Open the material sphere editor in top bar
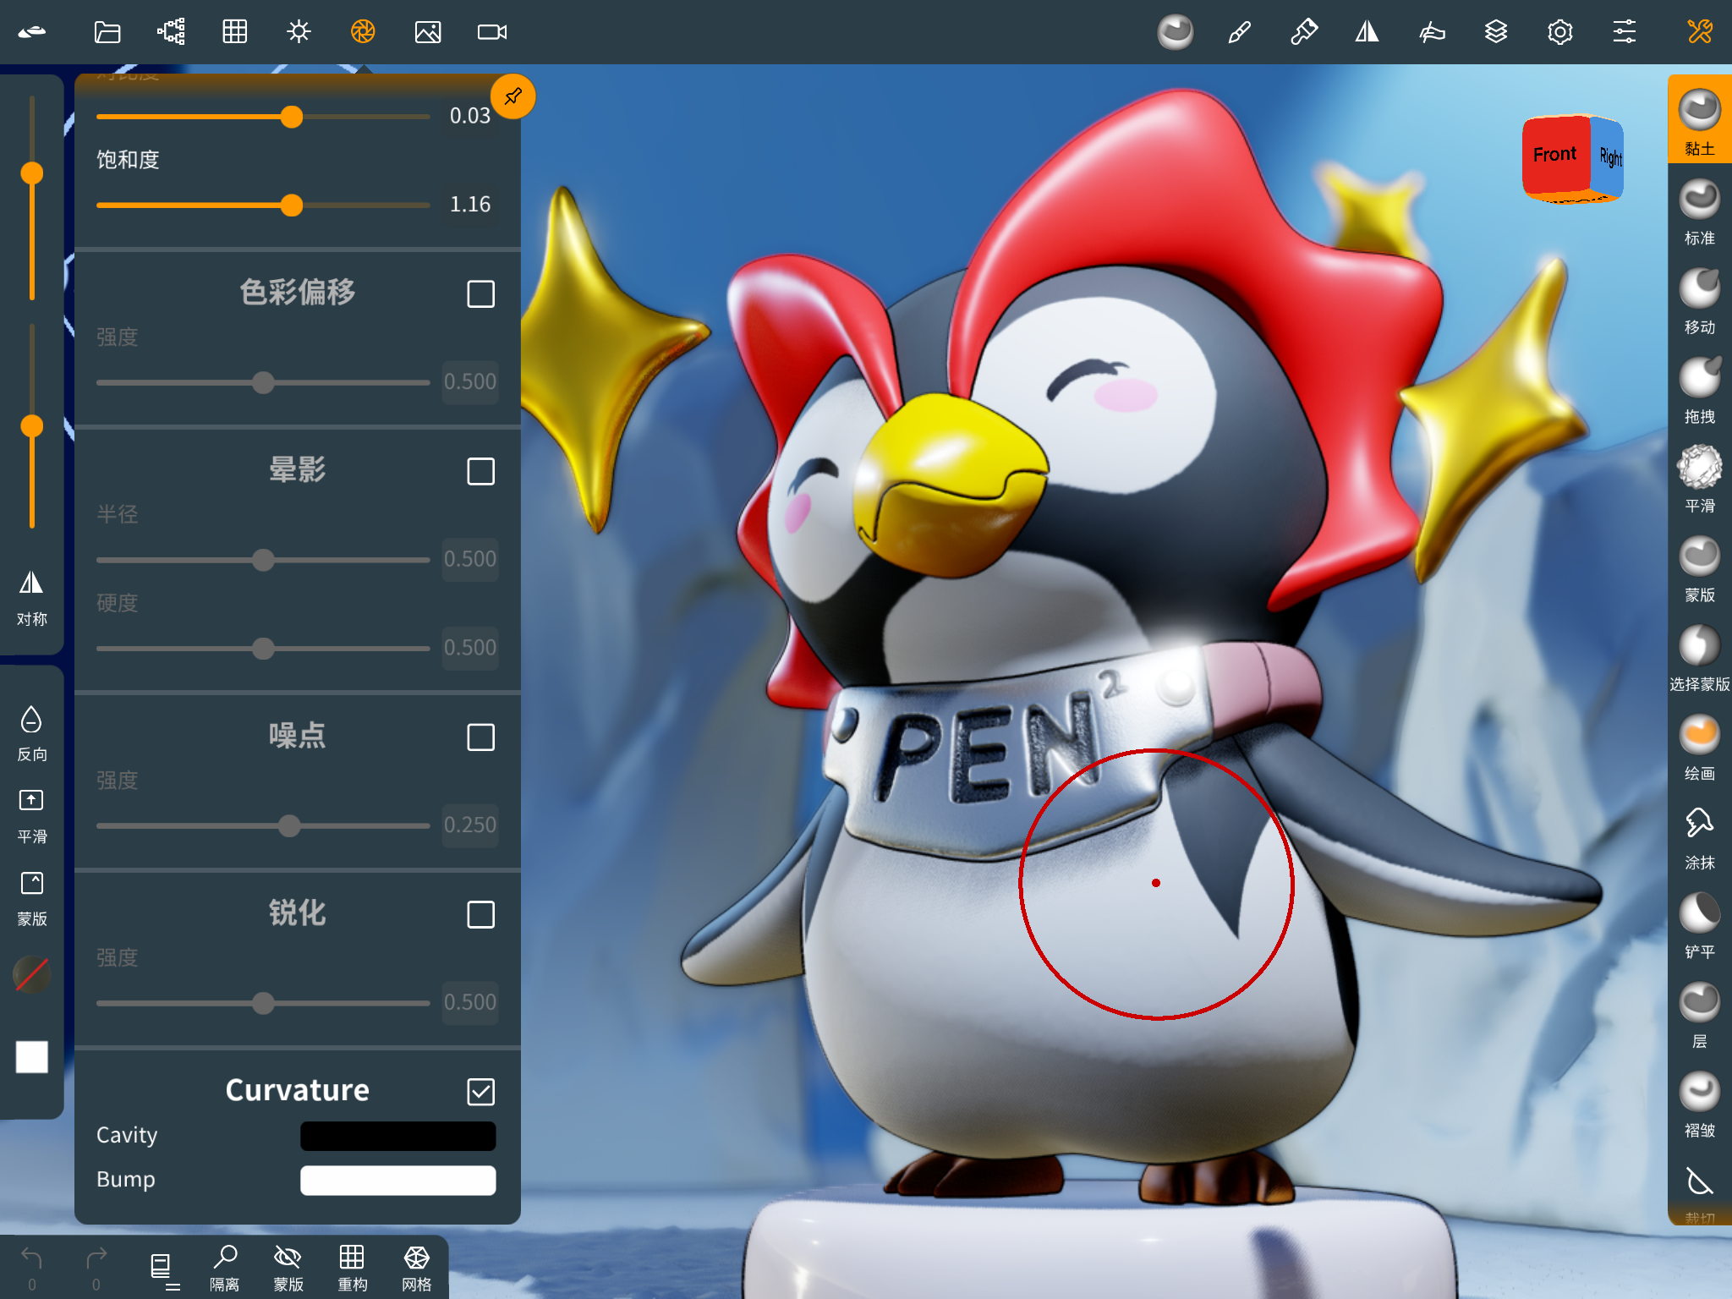 1175,32
